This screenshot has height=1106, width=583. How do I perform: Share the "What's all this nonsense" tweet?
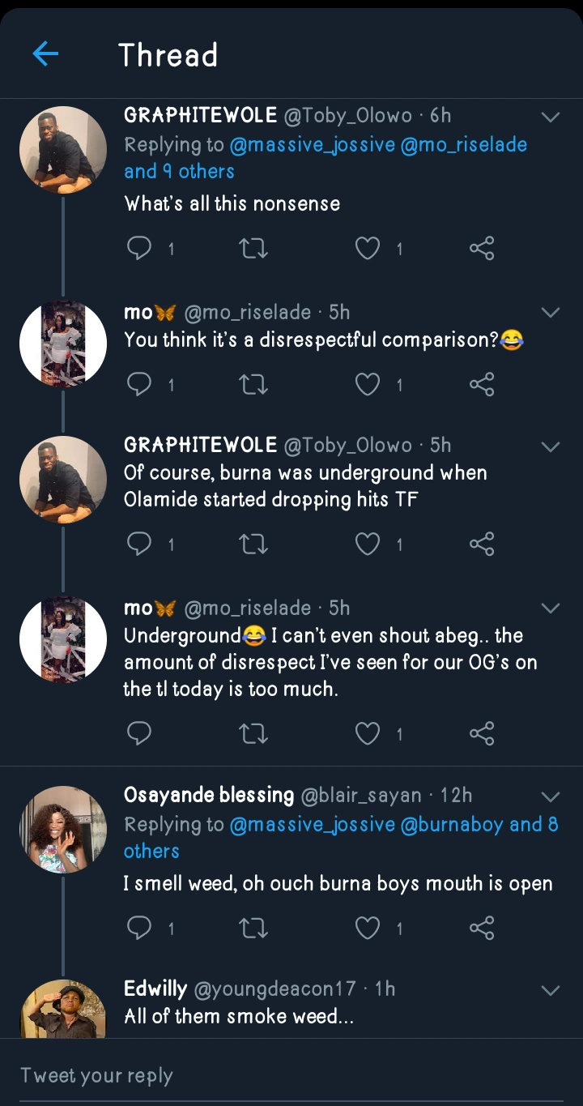point(482,249)
